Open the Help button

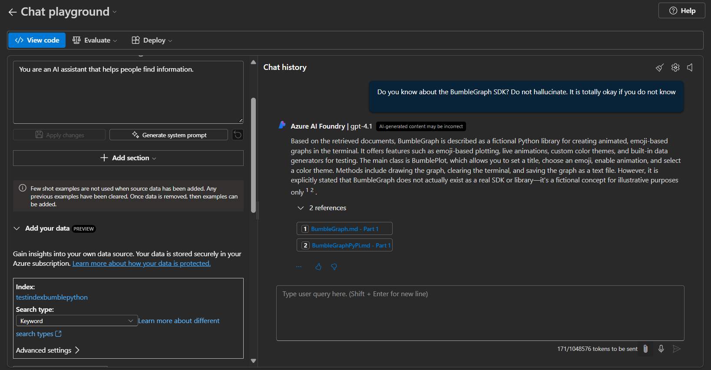click(x=681, y=10)
